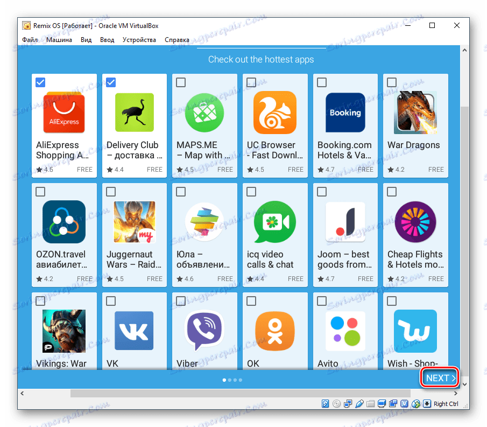Check the Joom checkbox
487x427 pixels.
pos(322,192)
